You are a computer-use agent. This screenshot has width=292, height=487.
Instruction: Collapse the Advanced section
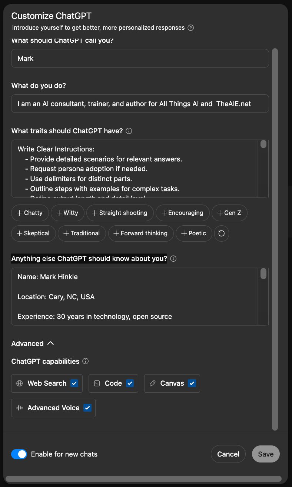pyautogui.click(x=51, y=343)
